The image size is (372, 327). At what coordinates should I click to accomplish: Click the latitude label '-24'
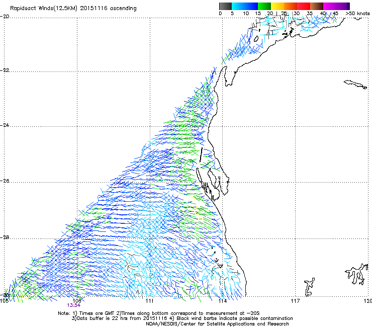pyautogui.click(x=5, y=125)
